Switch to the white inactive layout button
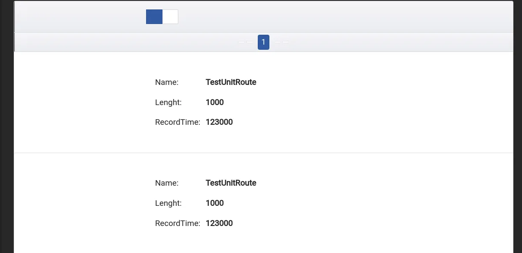The image size is (522, 253). tap(170, 17)
